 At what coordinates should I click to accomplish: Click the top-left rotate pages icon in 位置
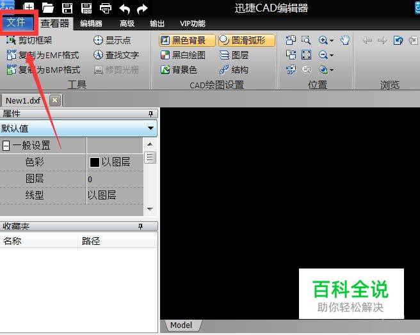tap(291, 40)
